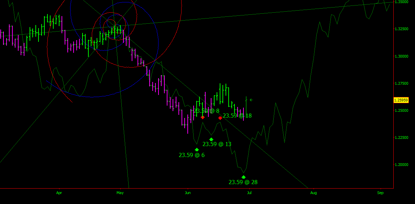The width and height of the screenshot is (415, 204).
Task: Click the 1.32500 price axis label
Action: 402,29
